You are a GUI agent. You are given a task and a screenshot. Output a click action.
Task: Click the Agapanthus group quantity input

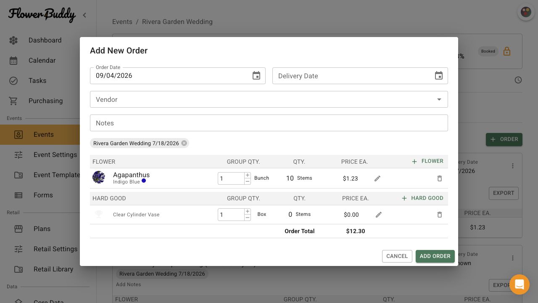pyautogui.click(x=231, y=178)
